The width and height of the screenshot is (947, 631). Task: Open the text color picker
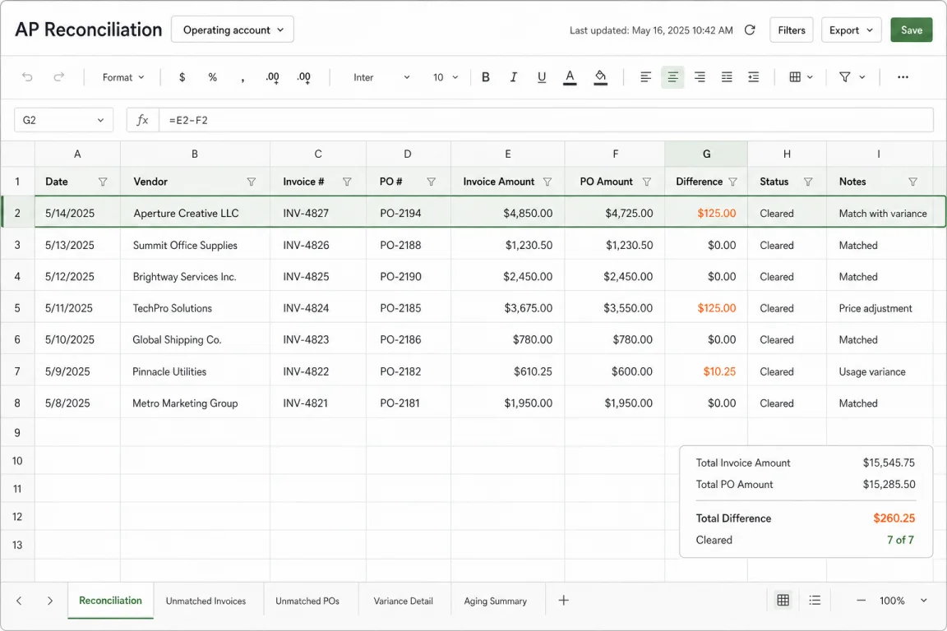pyautogui.click(x=570, y=77)
